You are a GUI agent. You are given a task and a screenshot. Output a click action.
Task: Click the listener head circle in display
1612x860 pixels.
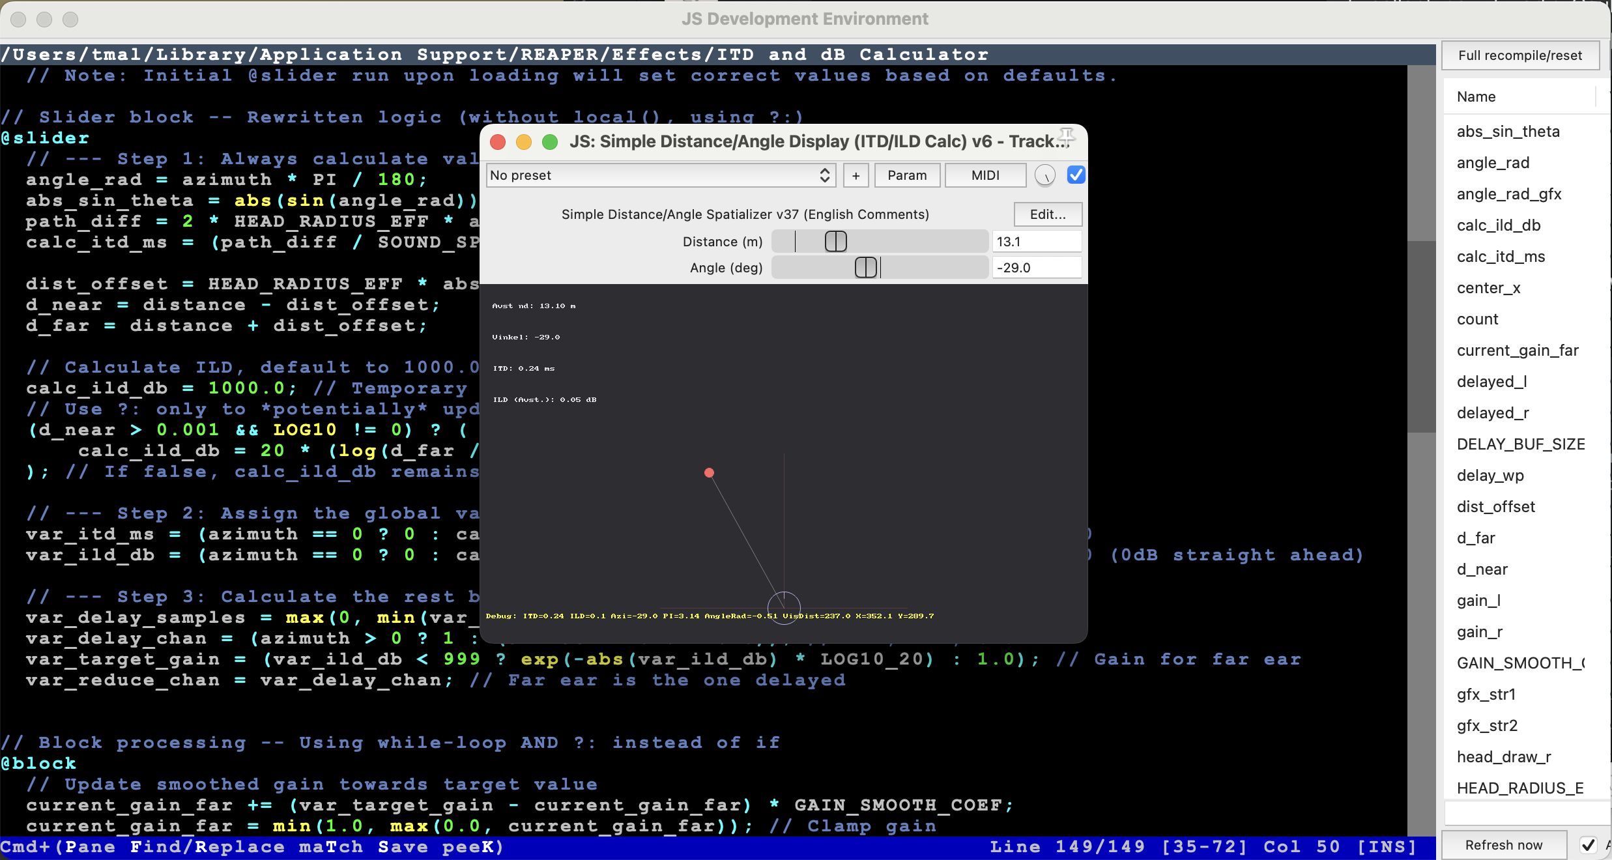pos(784,607)
